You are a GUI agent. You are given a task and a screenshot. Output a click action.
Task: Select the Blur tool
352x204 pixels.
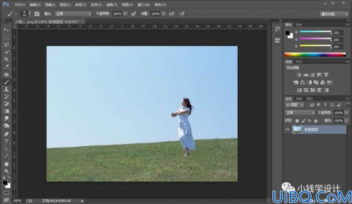tap(6, 118)
